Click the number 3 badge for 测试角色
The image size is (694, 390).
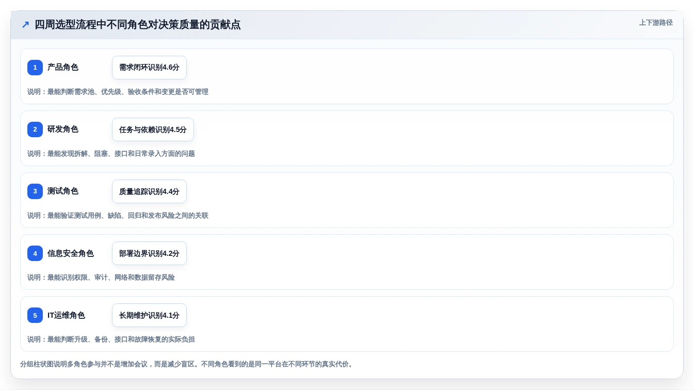(x=35, y=191)
